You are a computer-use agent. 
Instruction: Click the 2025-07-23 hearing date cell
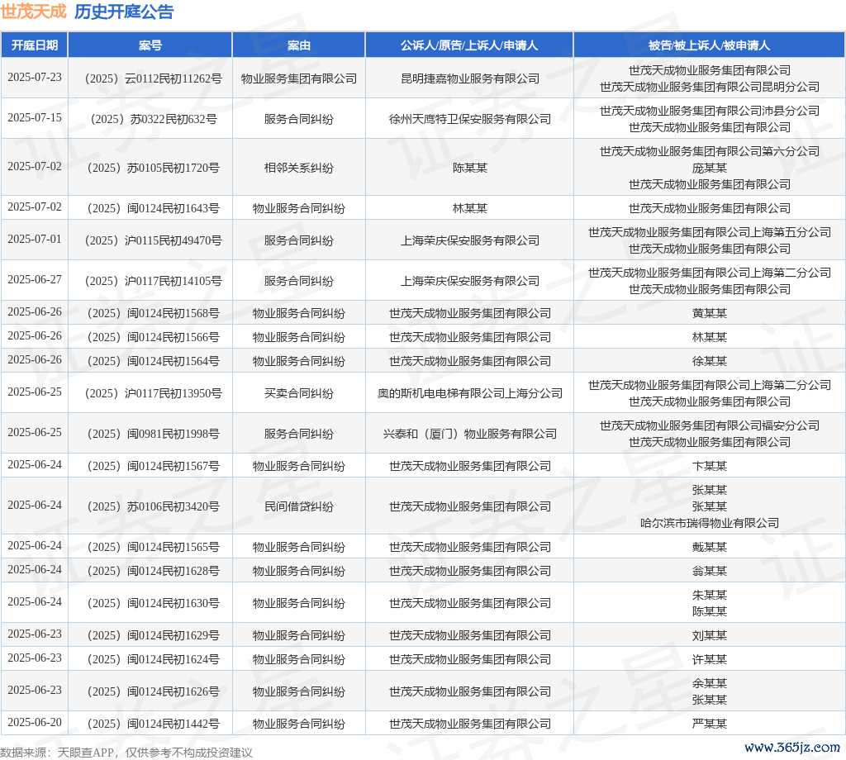tap(35, 78)
